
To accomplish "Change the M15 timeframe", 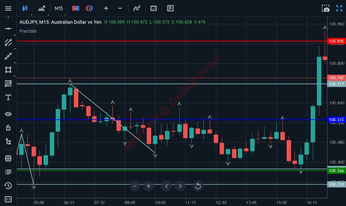I will click(x=59, y=8).
